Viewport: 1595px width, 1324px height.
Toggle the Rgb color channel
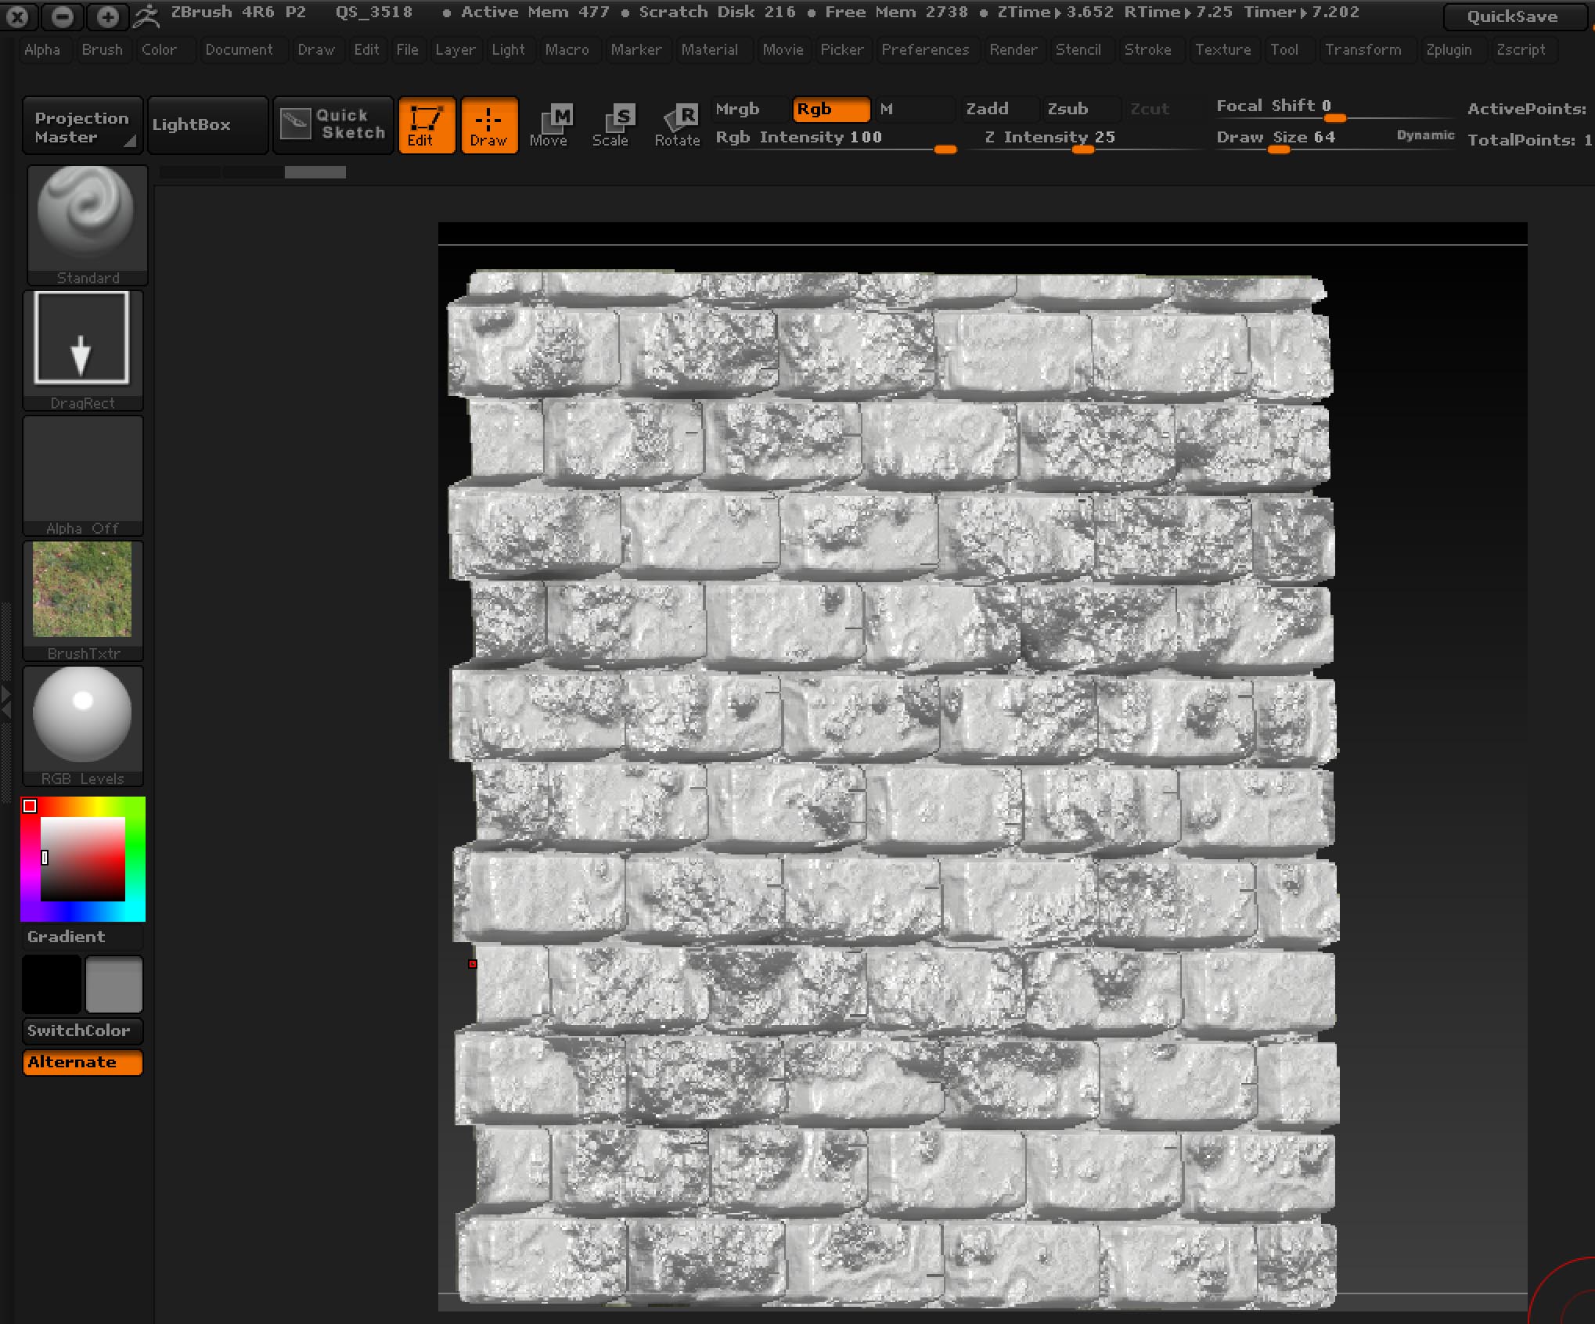click(x=830, y=110)
